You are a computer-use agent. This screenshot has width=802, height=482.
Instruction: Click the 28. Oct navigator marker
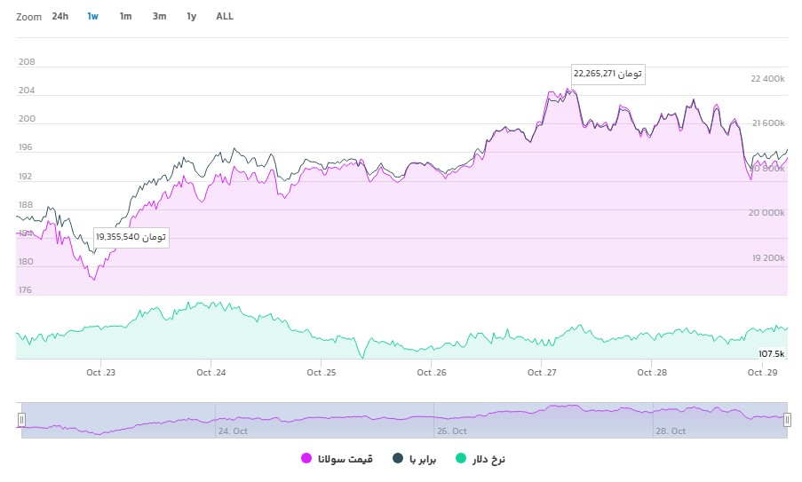click(x=671, y=431)
